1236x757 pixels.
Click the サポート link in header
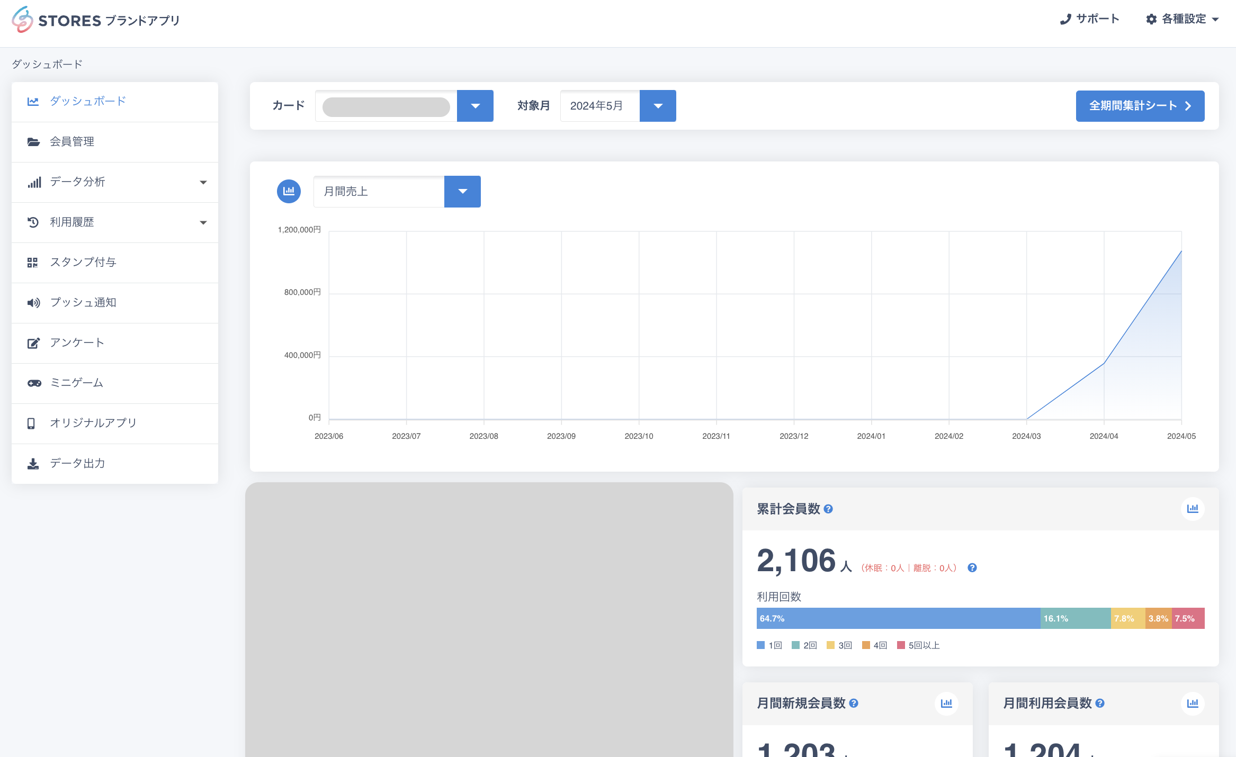coord(1090,19)
